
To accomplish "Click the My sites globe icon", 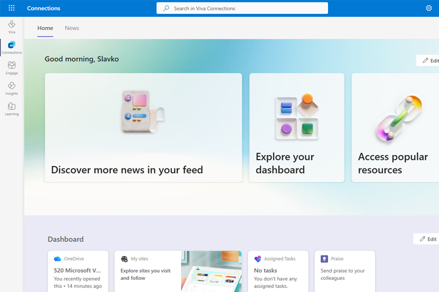I will click(124, 259).
